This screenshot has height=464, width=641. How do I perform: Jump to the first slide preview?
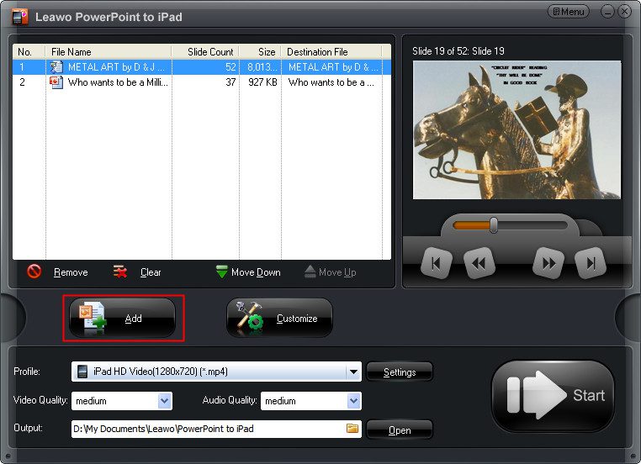436,264
